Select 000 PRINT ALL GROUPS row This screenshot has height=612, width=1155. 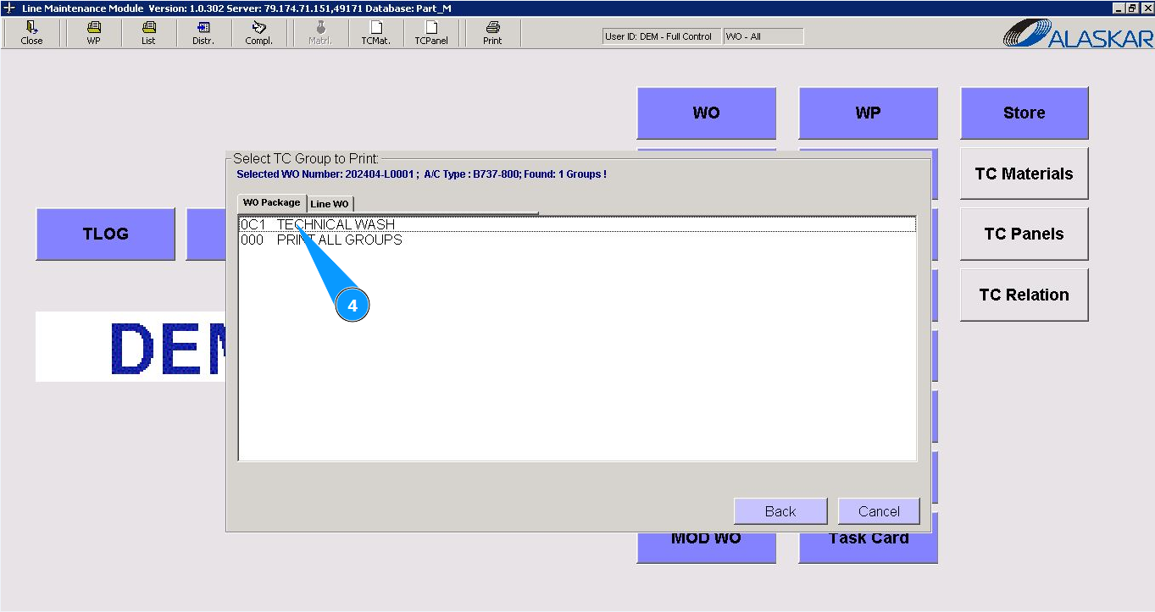577,240
